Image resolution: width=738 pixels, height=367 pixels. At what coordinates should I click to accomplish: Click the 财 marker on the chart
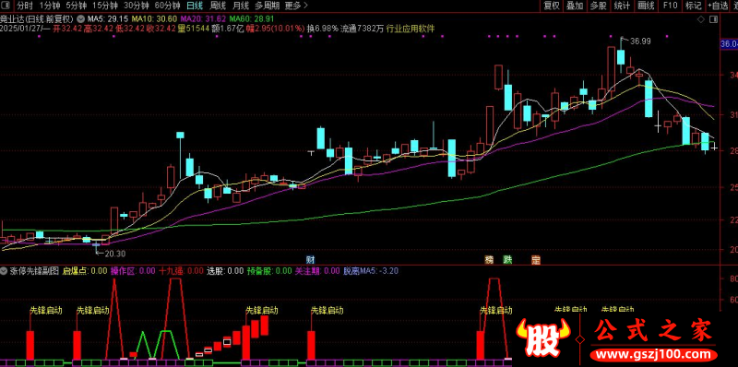pyautogui.click(x=310, y=260)
